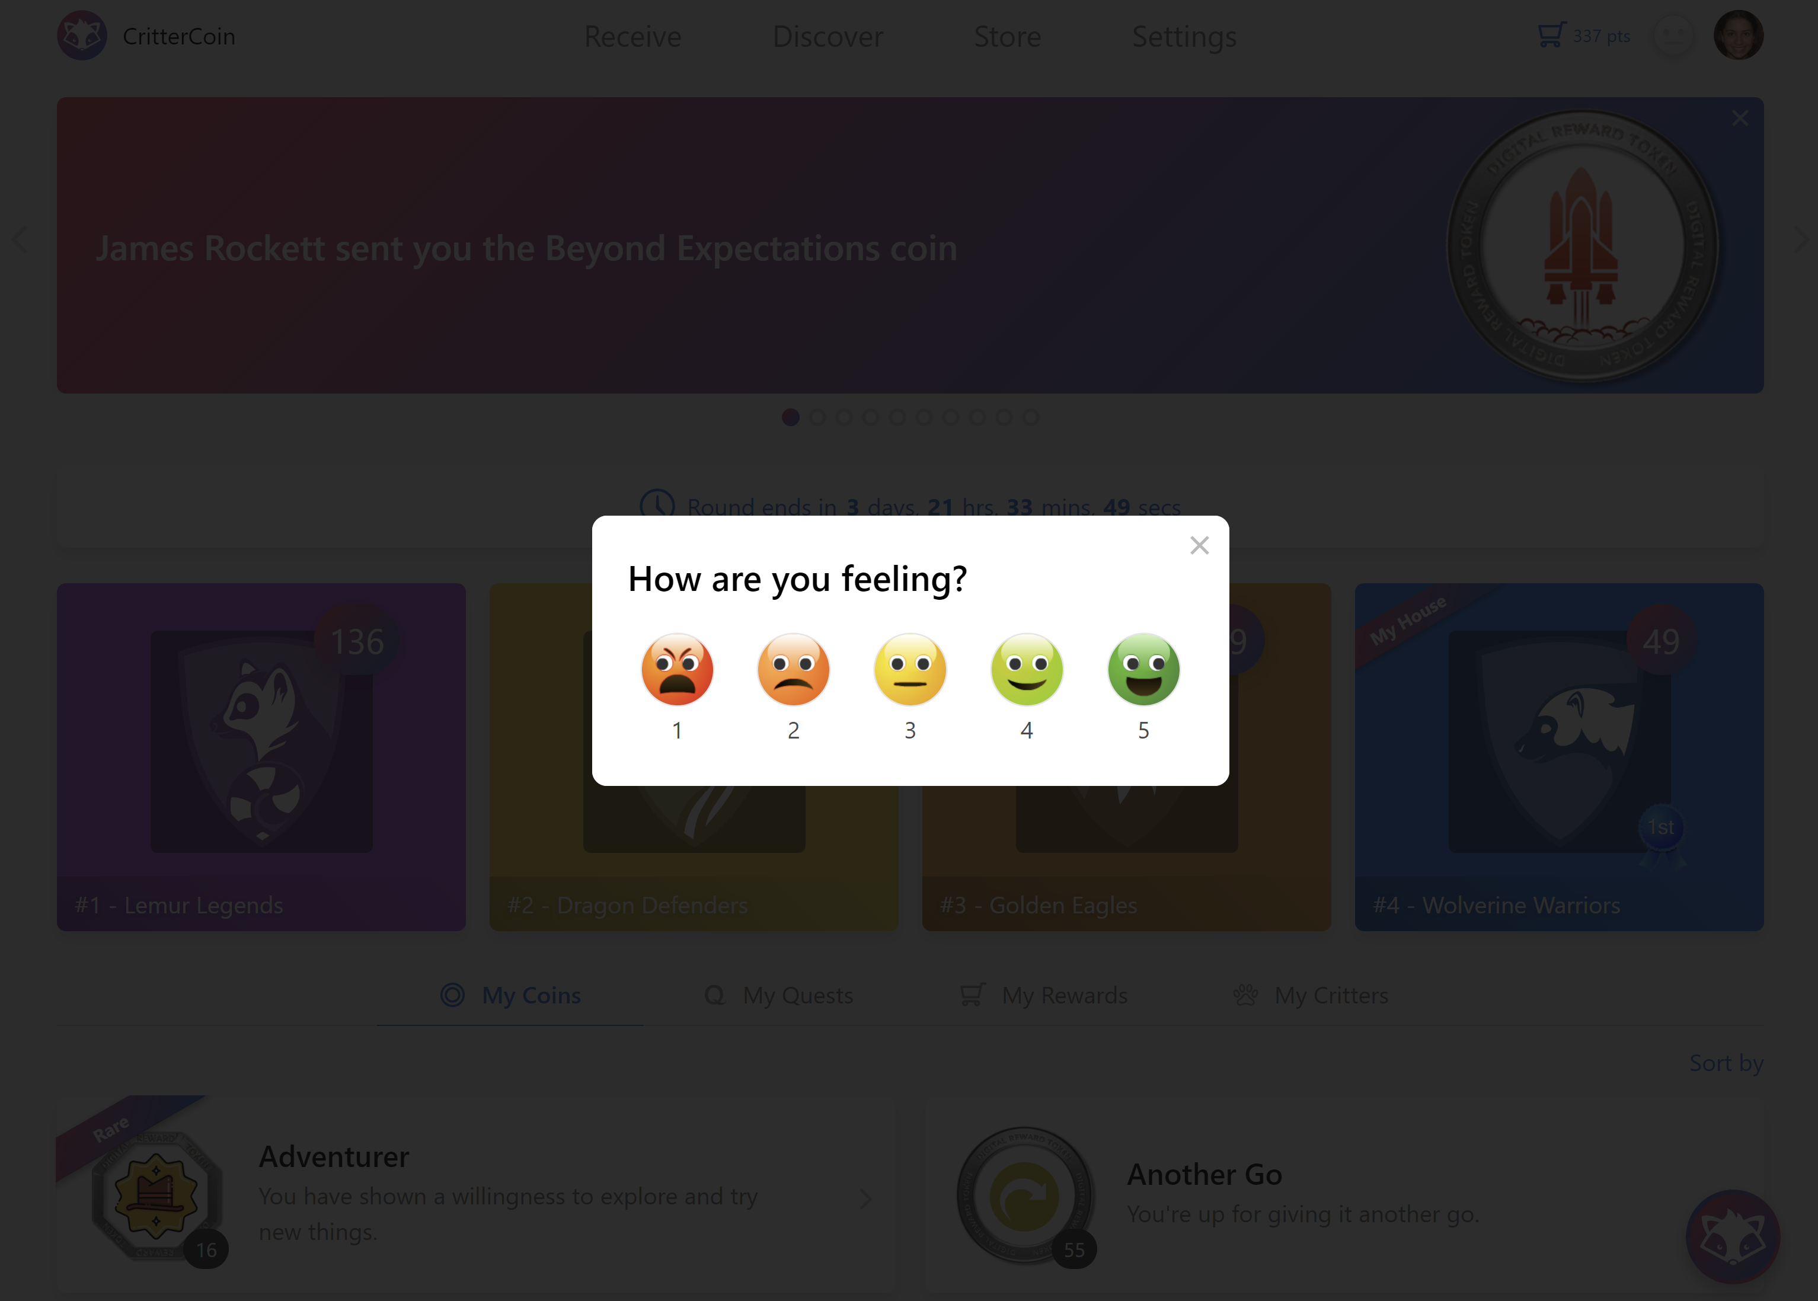Open the Discover menu item

(x=827, y=37)
